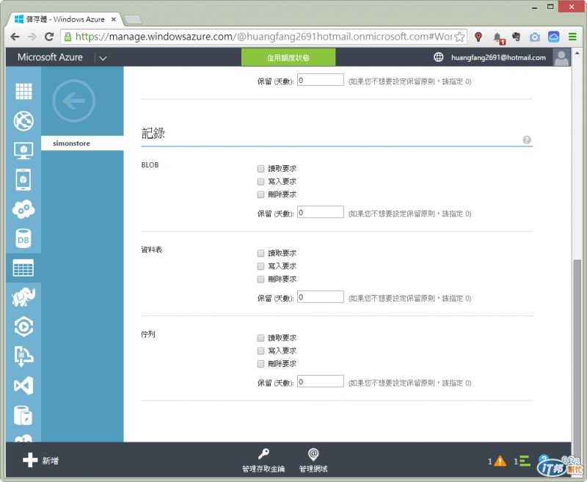The image size is (587, 482).
Task: Open the Media Services play icon
Action: tap(23, 326)
